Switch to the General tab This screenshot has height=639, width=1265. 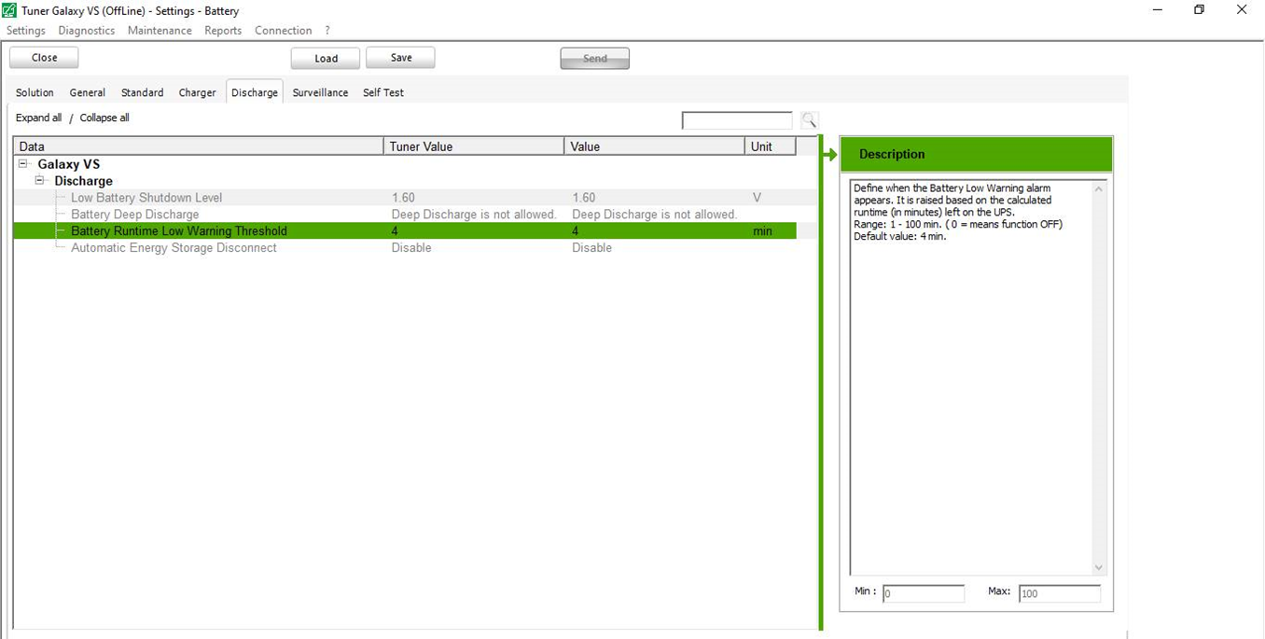tap(88, 92)
